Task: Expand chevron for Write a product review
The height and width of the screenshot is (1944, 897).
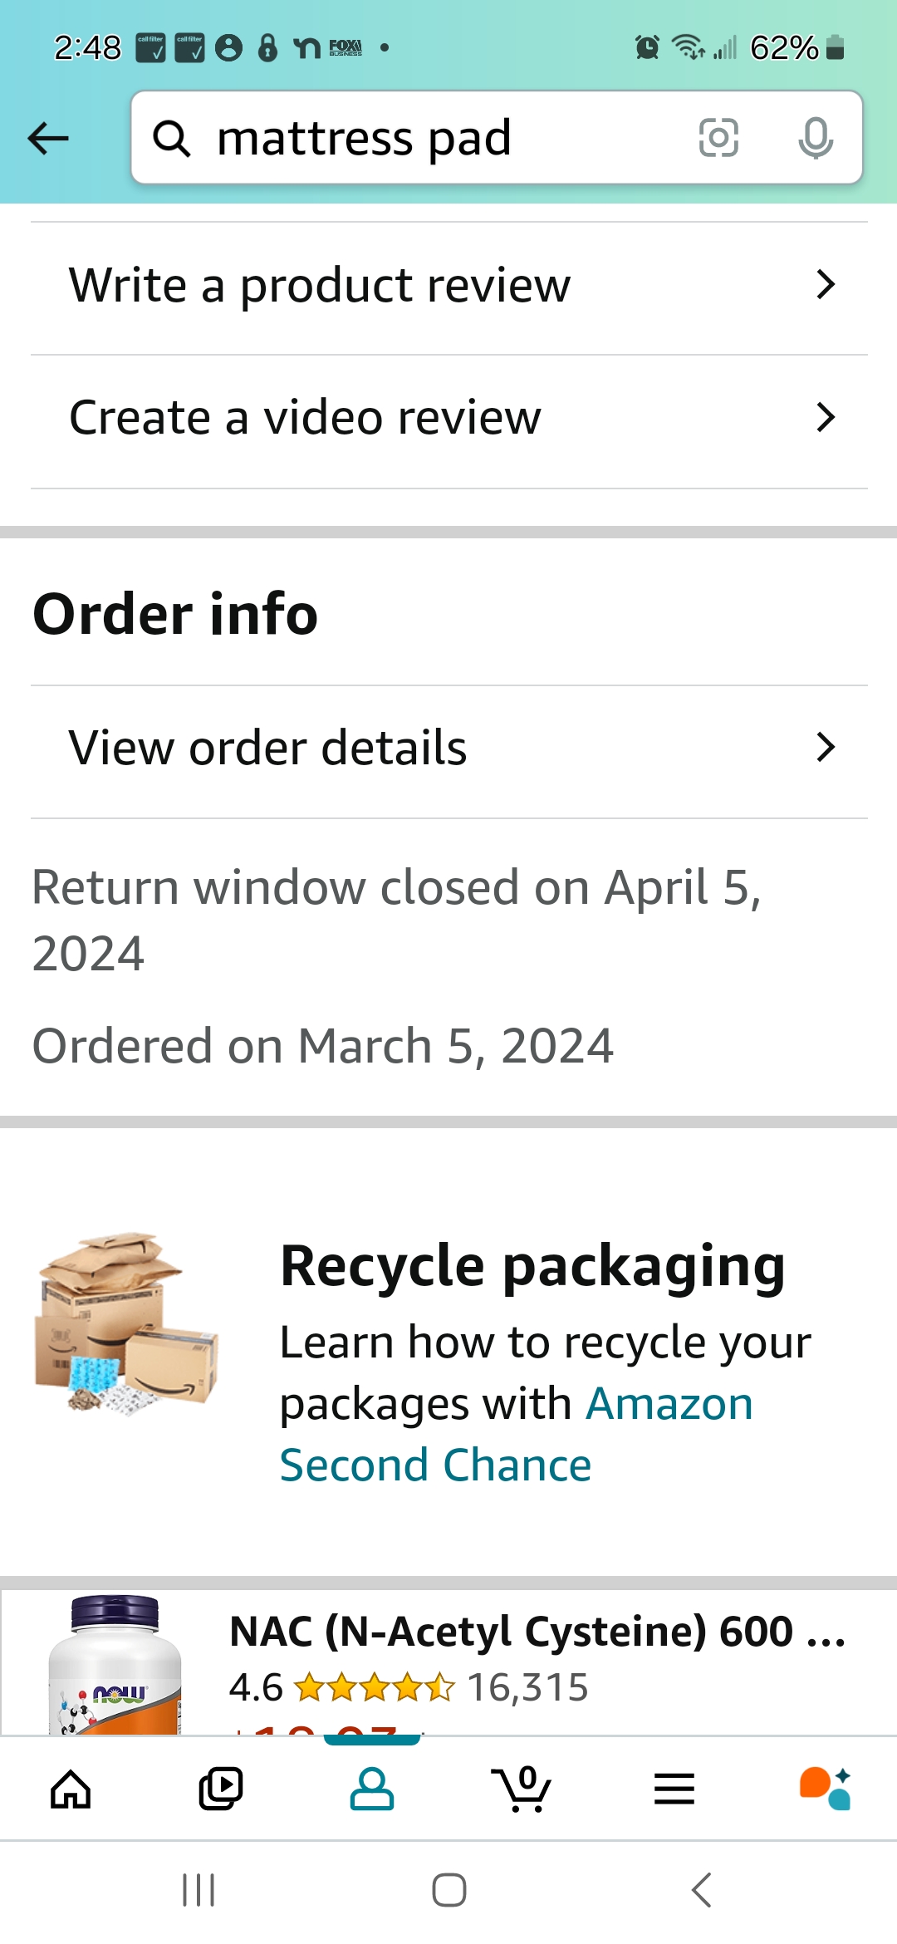Action: (x=825, y=285)
